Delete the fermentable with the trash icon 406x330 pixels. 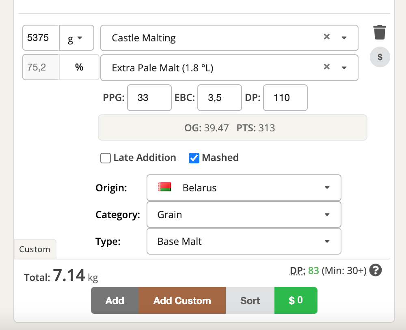click(x=380, y=32)
